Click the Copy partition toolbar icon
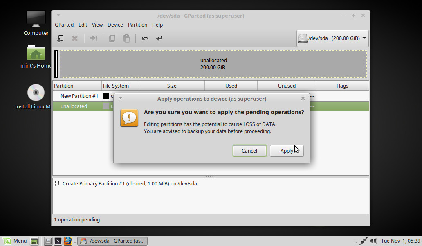The height and width of the screenshot is (246, 422). point(112,38)
